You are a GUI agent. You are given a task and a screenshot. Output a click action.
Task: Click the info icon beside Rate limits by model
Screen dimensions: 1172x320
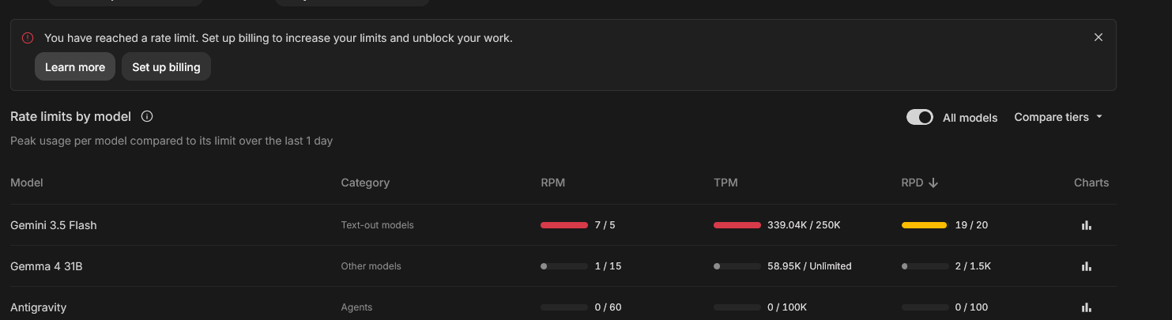[147, 116]
